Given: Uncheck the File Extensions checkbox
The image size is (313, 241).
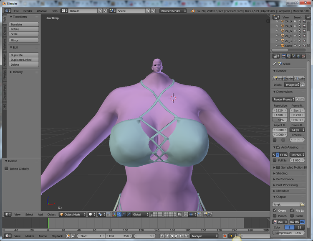Looking at the screenshot, I should [x=292, y=210].
